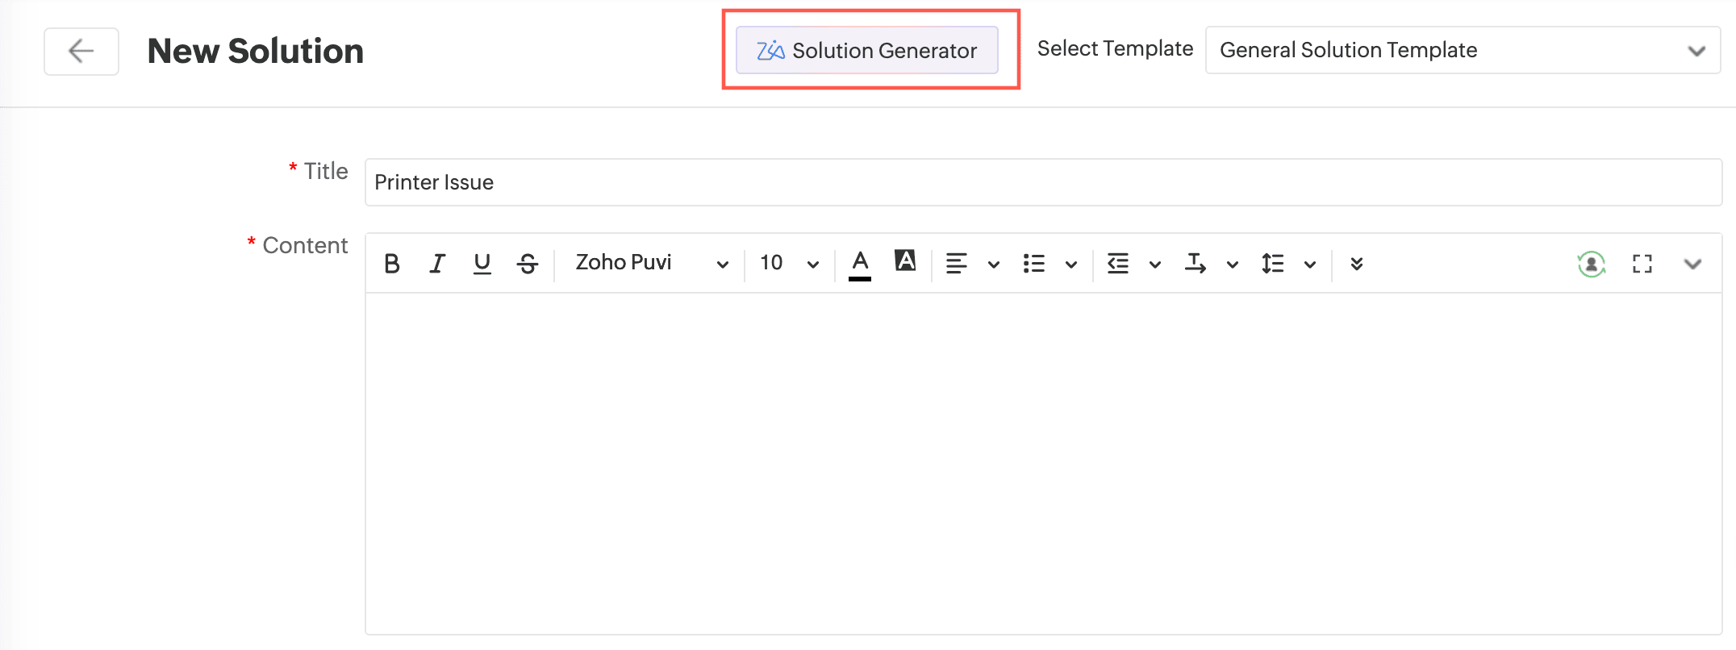This screenshot has height=650, width=1736.
Task: Toggle underline formatting
Action: coord(482,264)
